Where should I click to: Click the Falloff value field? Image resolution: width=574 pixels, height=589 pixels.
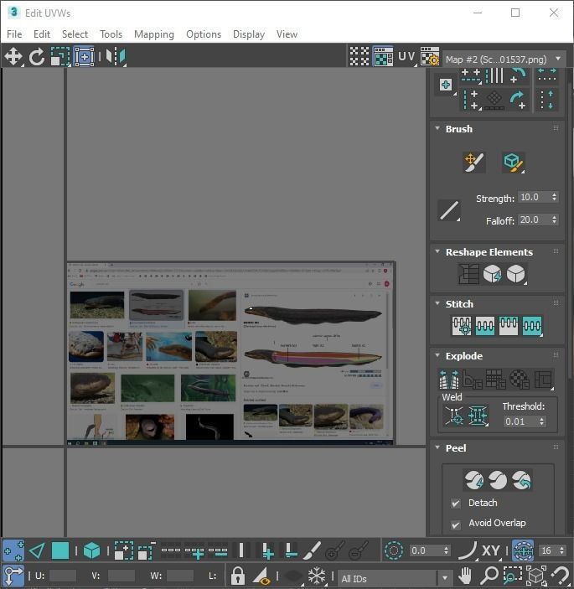(534, 220)
